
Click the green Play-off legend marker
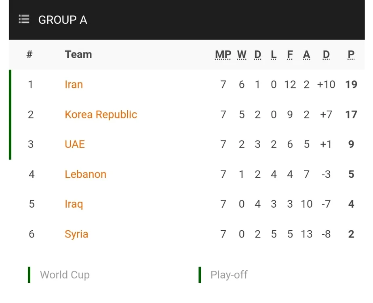200,275
